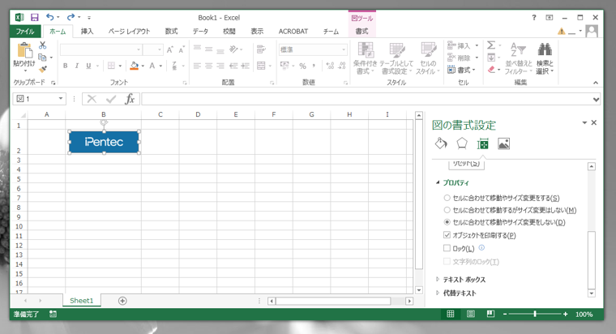Switch to Page Break Preview in status bar
Screen dimensions: 616x334
click(x=490, y=314)
